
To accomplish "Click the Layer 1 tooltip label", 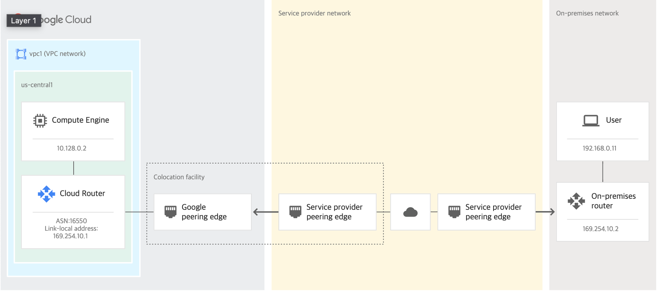I will (24, 21).
